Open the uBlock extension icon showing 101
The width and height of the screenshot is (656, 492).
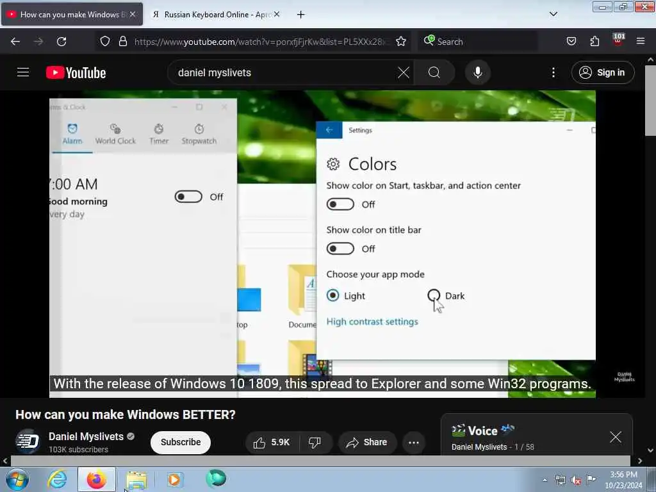(x=618, y=40)
